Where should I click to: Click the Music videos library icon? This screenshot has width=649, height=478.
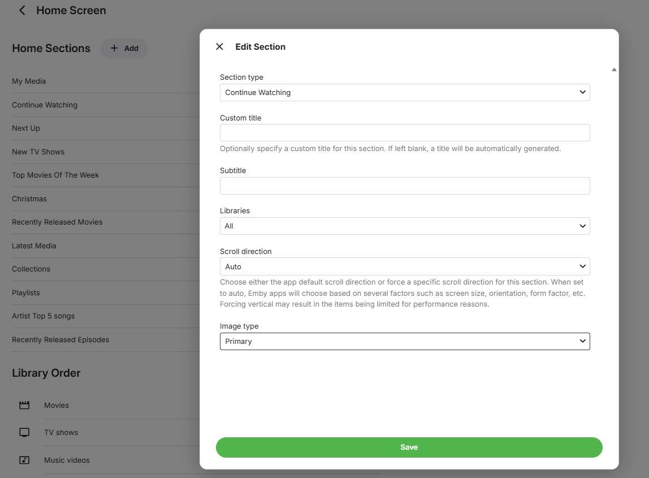(24, 460)
